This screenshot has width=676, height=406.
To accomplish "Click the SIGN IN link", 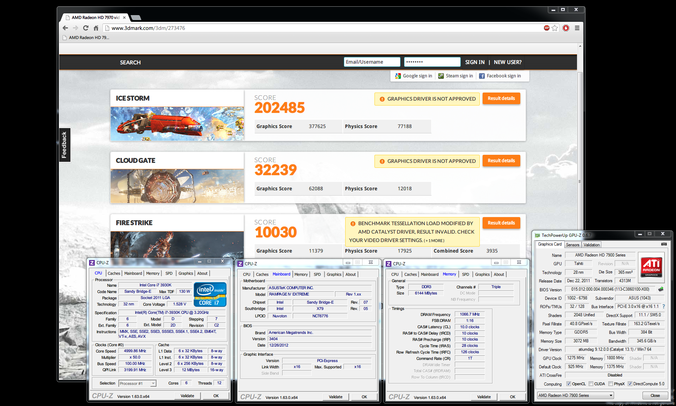I will point(475,62).
